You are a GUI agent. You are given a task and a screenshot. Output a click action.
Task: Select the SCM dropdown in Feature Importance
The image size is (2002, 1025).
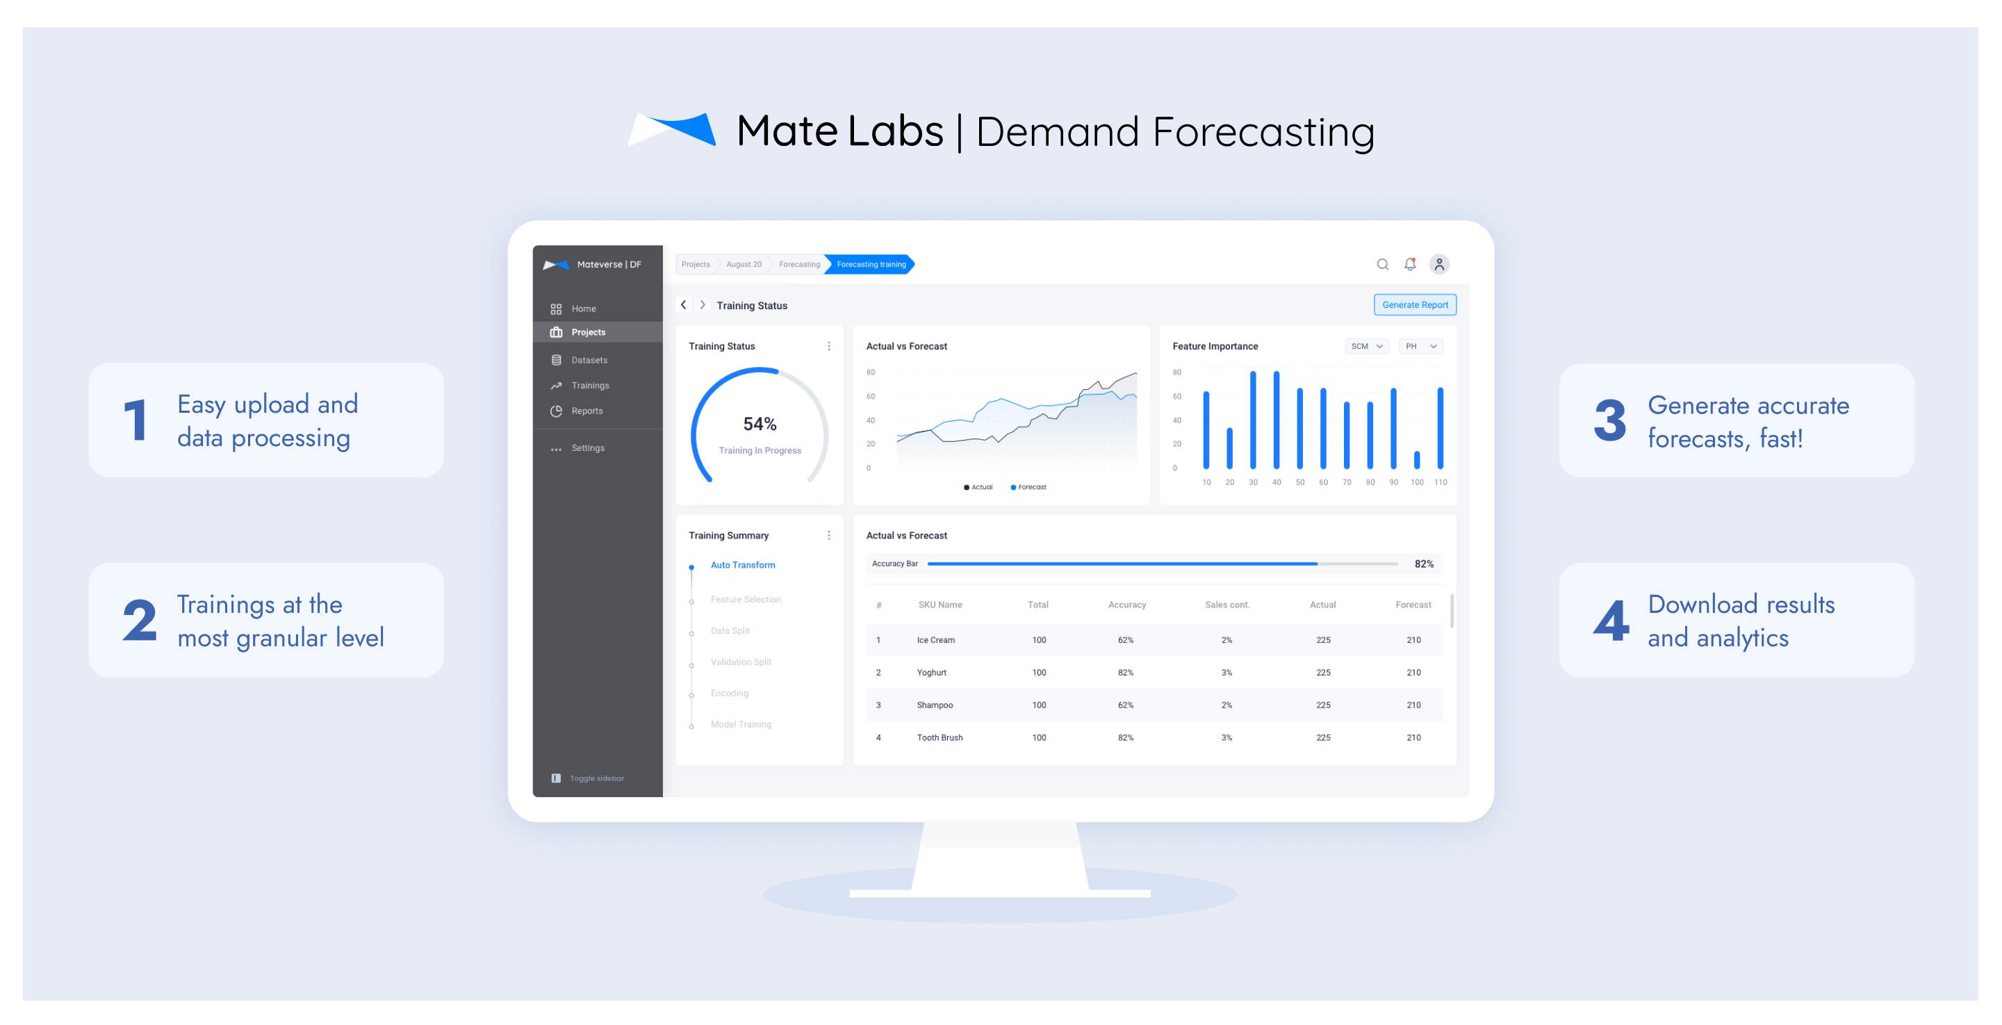[x=1365, y=347]
